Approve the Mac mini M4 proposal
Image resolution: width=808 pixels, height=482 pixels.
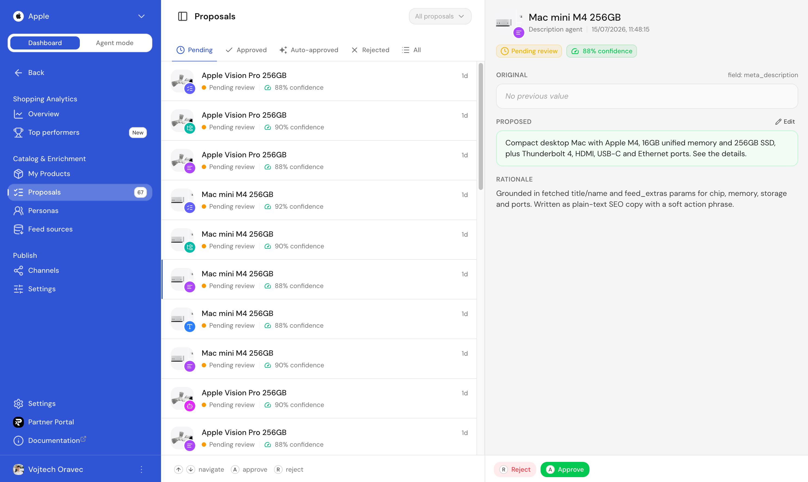(565, 469)
